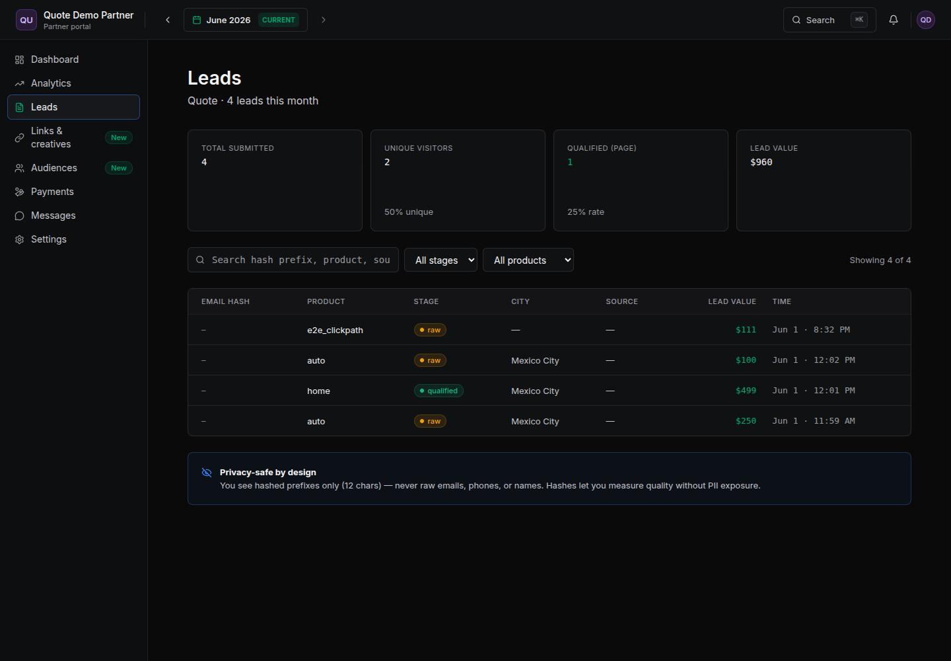This screenshot has width=951, height=661.
Task: Click the Quote Demo Partner title
Action: [x=88, y=15]
